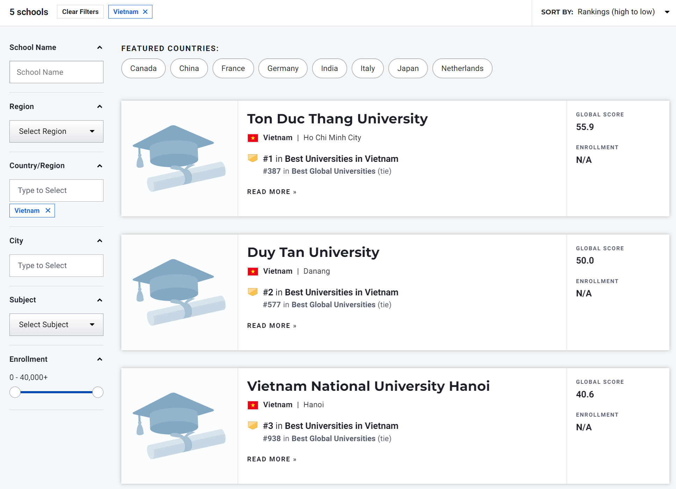Focus the Country/Region Type to Select field
The height and width of the screenshot is (489, 676).
[x=56, y=190]
